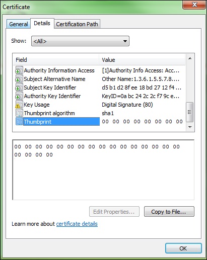Image resolution: width=207 pixels, height=260 pixels.
Task: Click the highlighted Thumbprint row icon
Action: 19,122
